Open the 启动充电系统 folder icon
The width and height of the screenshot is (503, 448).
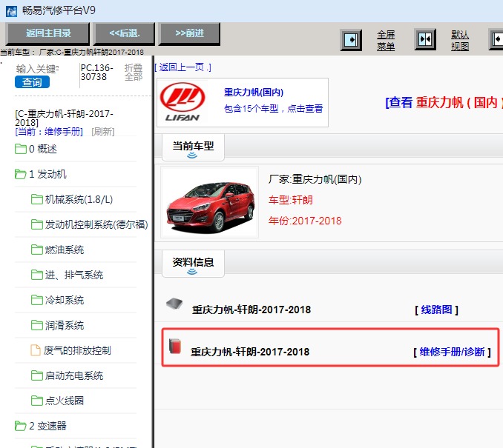(37, 375)
